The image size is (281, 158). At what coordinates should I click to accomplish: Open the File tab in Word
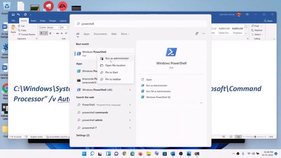[x=14, y=21]
